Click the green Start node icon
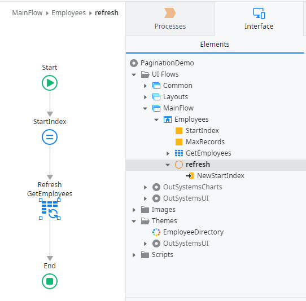 click(x=50, y=83)
